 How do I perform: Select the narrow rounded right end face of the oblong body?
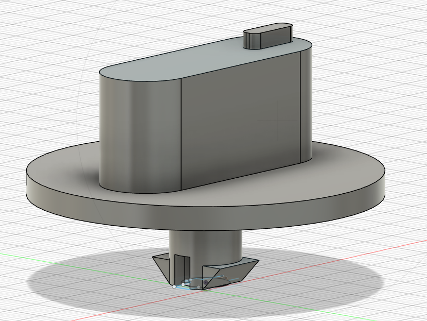306,105
